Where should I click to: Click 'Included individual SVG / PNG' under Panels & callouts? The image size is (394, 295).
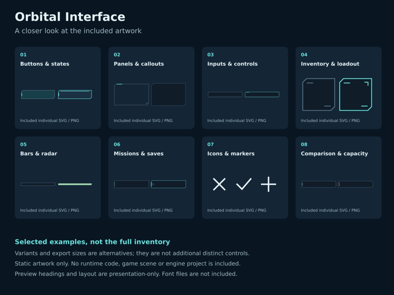pyautogui.click(x=143, y=121)
